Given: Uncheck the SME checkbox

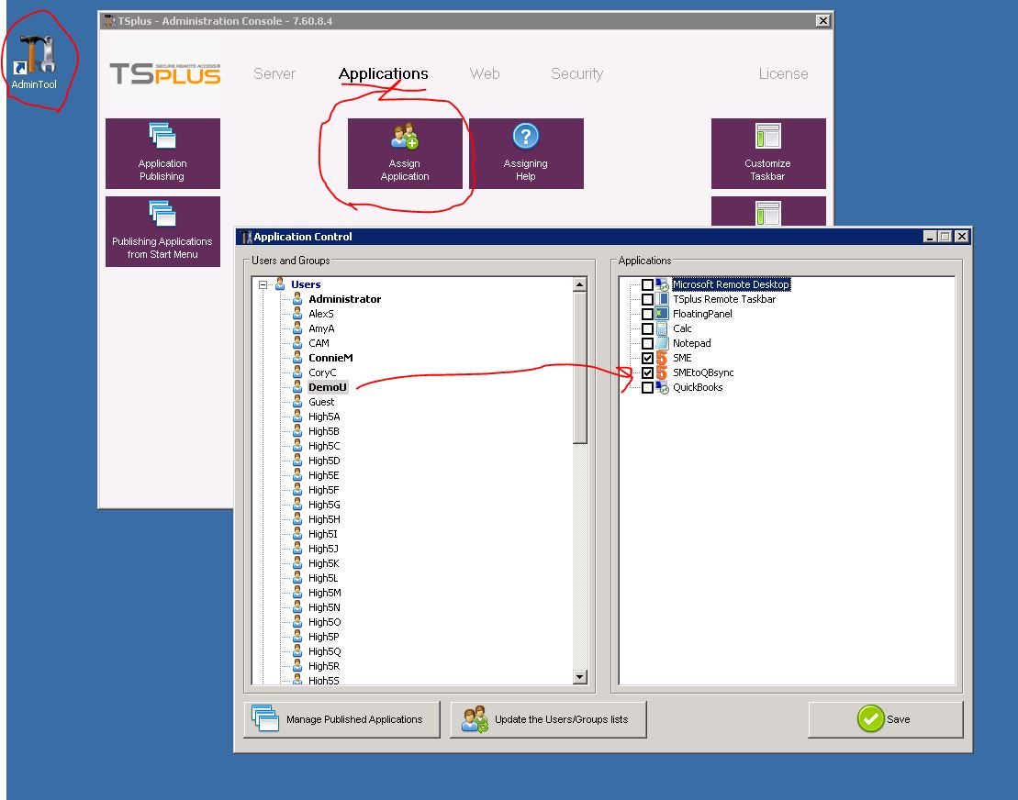Looking at the screenshot, I should (x=647, y=358).
